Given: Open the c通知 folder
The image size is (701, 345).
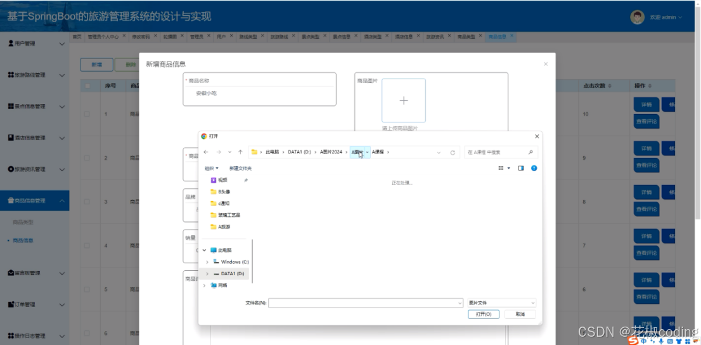Looking at the screenshot, I should 220,203.
